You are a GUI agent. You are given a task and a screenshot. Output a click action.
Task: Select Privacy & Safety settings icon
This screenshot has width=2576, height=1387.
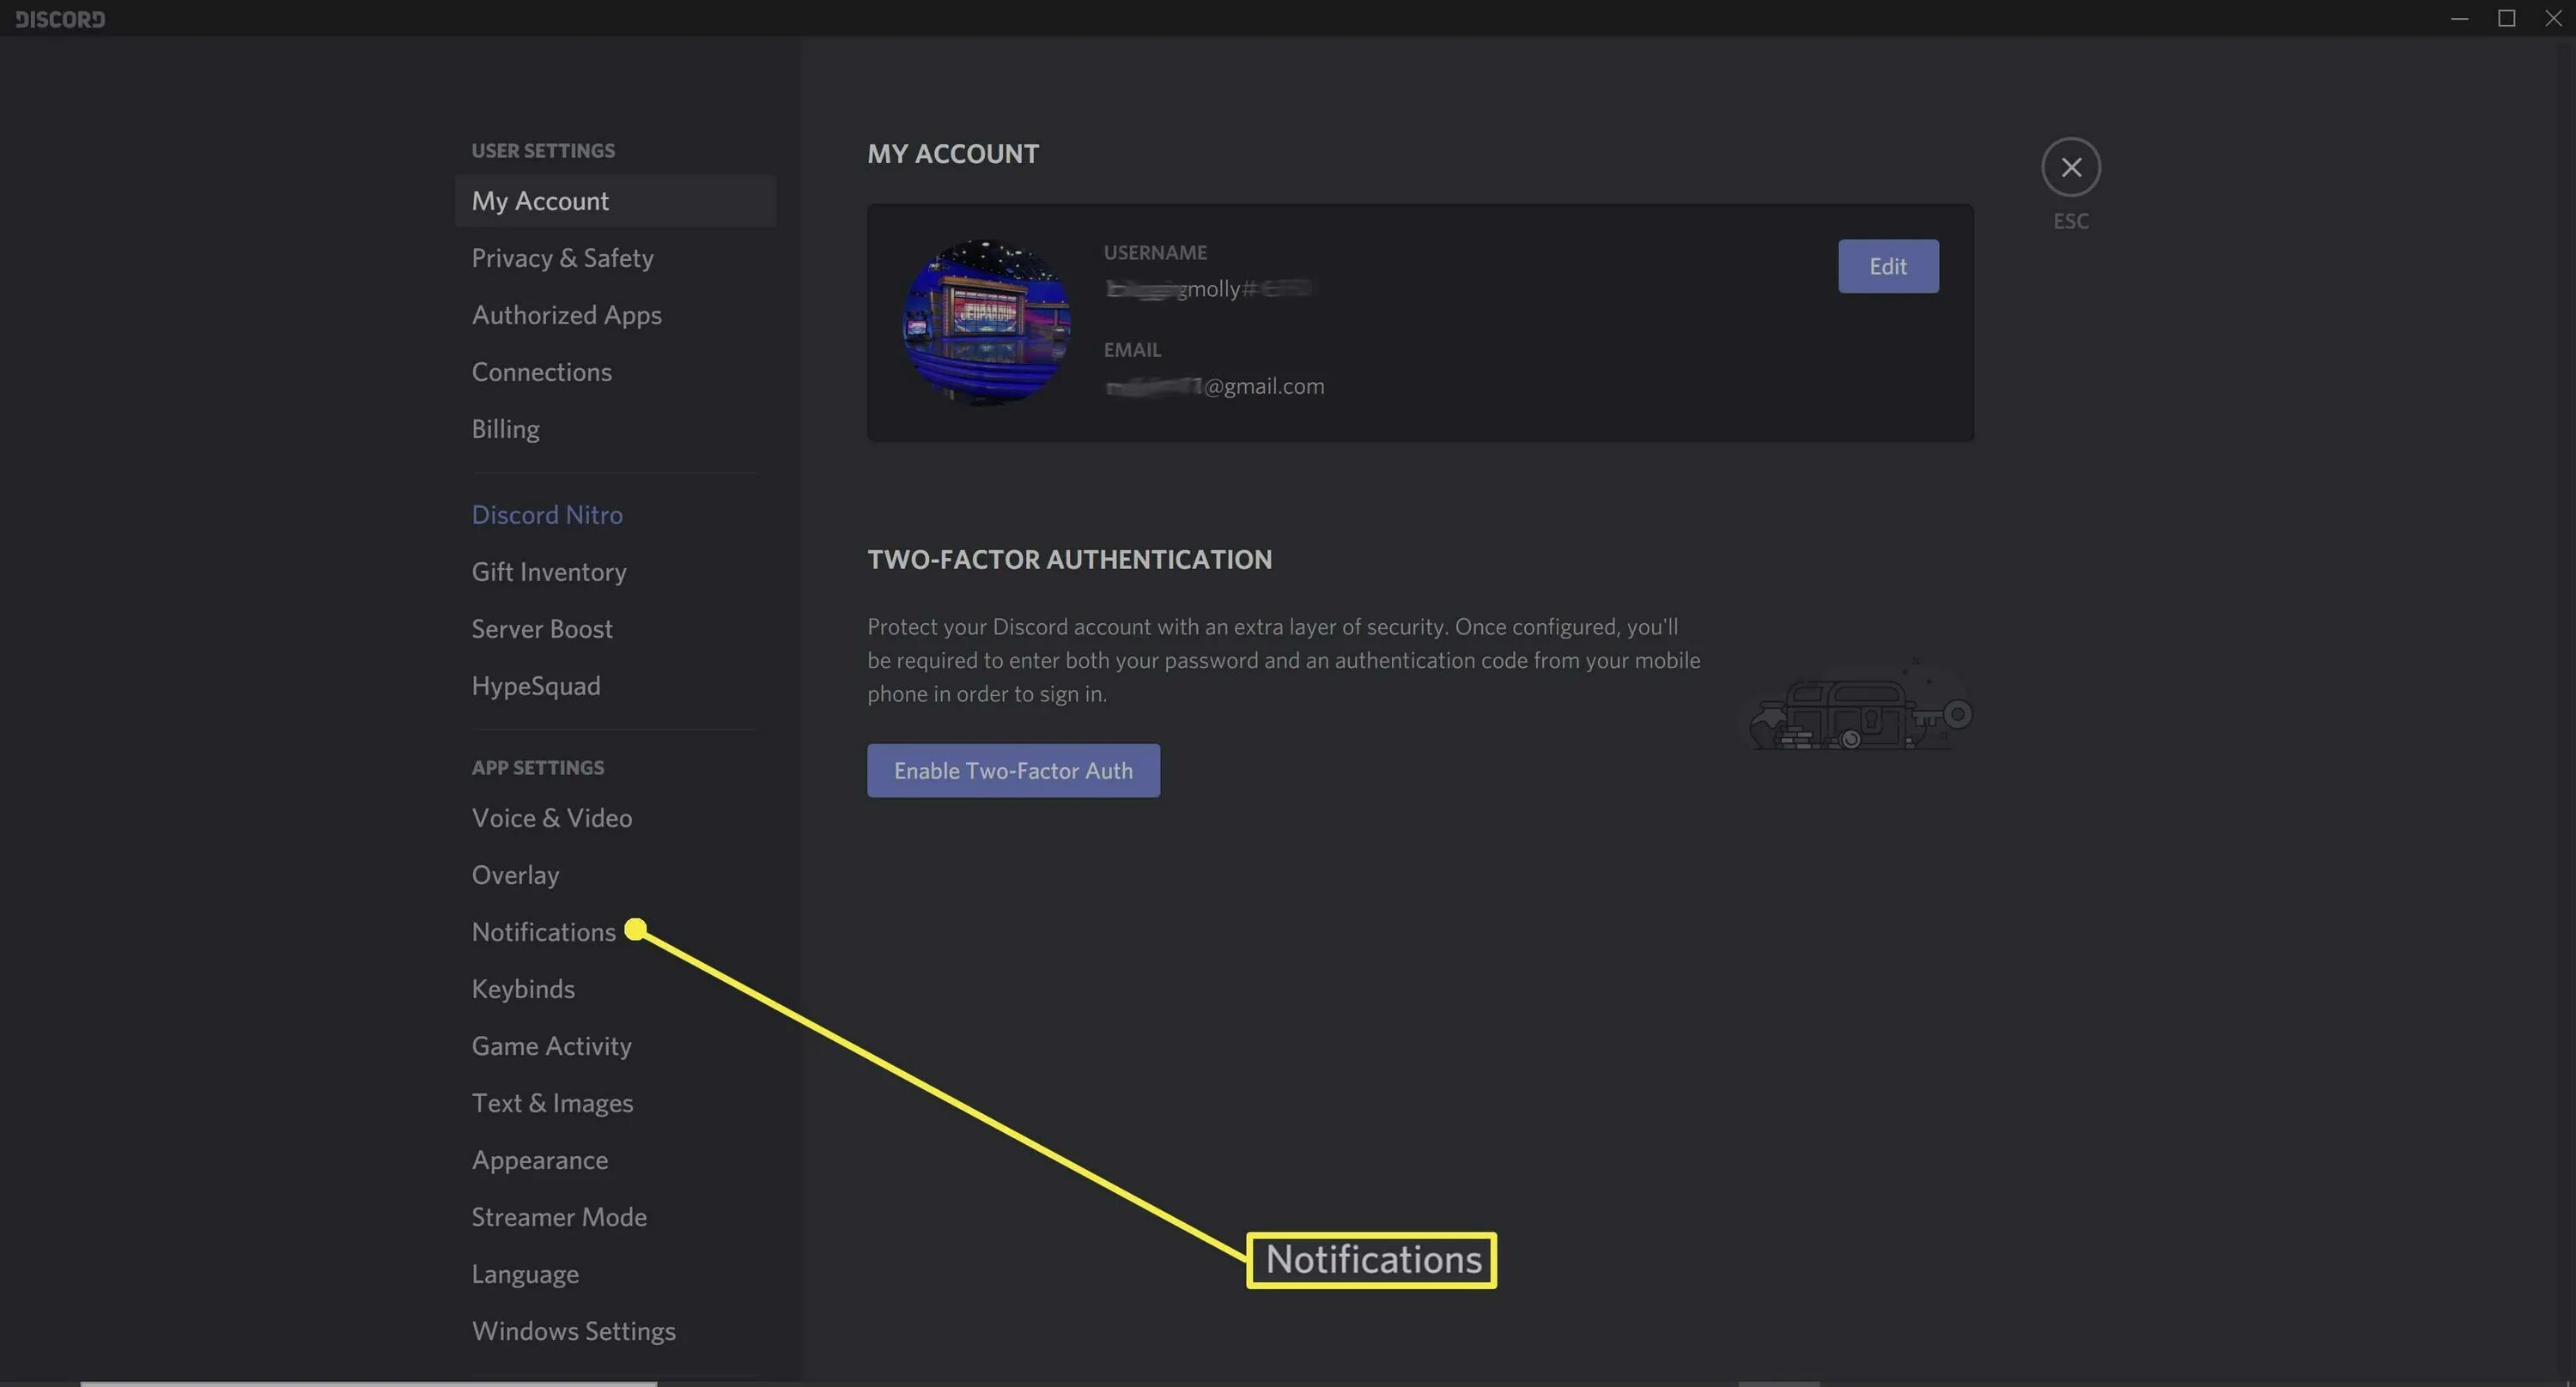tap(562, 257)
